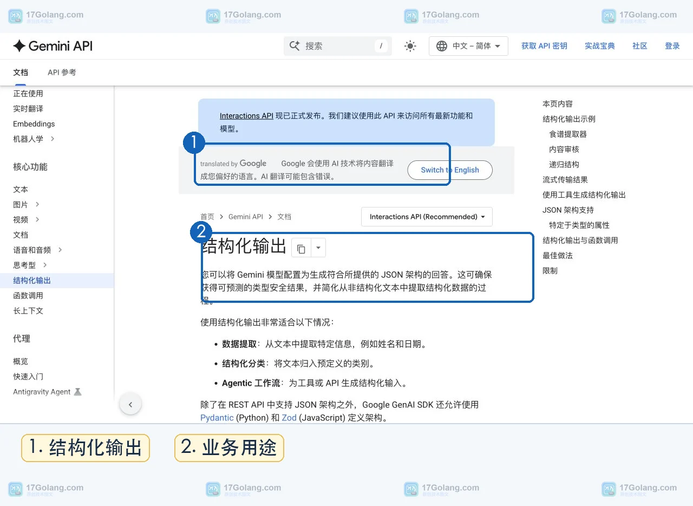Click the search magnifier icon
This screenshot has width=693, height=506.
pyautogui.click(x=295, y=46)
